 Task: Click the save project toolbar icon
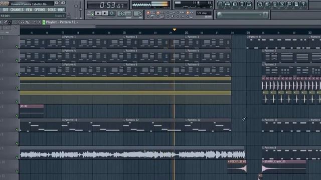[x=267, y=4]
